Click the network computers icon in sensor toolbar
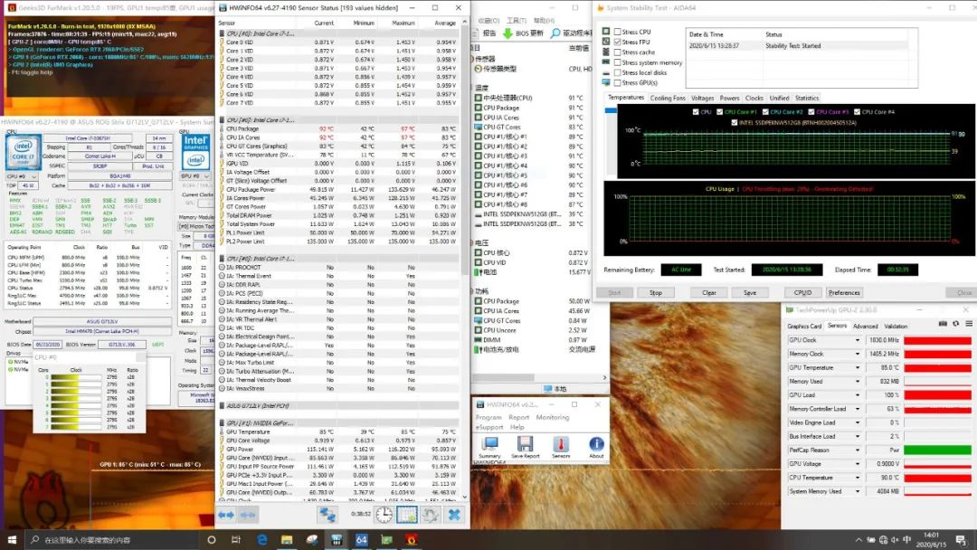Image resolution: width=977 pixels, height=550 pixels. point(328,514)
